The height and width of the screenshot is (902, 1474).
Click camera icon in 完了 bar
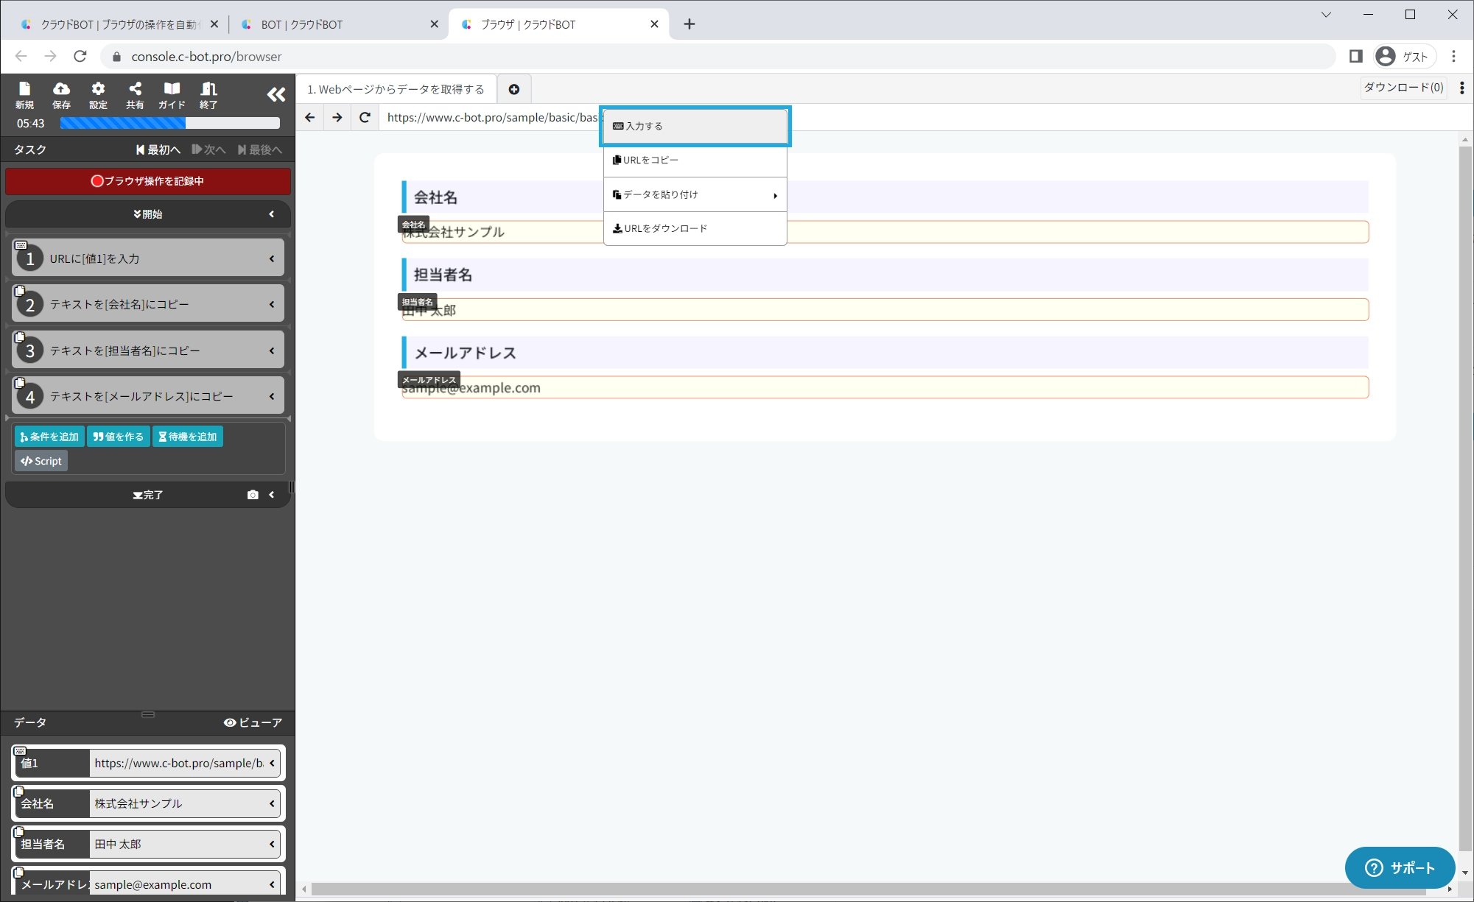pos(253,495)
